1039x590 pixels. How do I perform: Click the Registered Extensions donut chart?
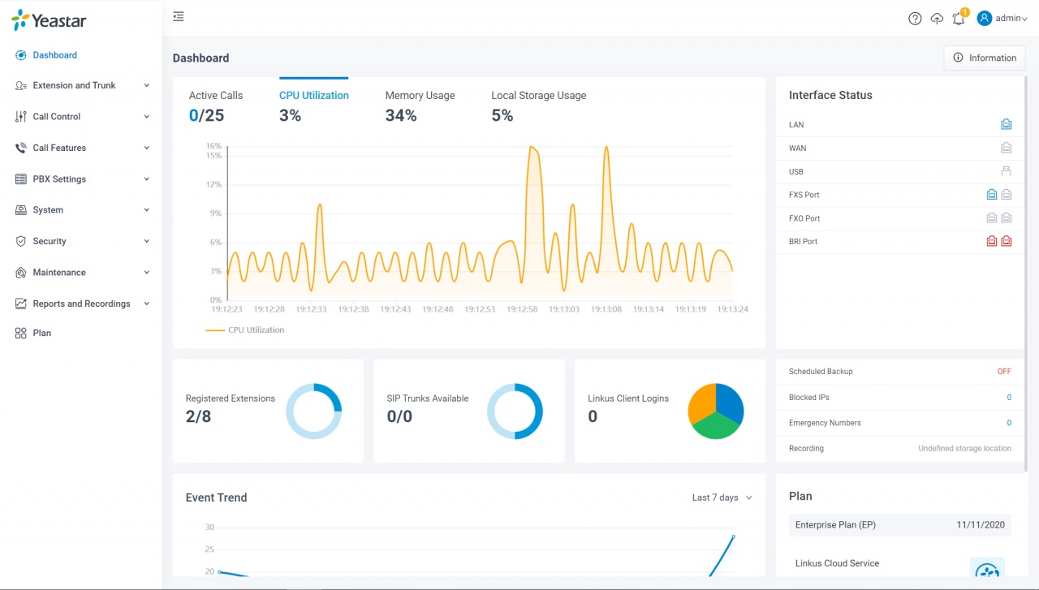tap(314, 411)
